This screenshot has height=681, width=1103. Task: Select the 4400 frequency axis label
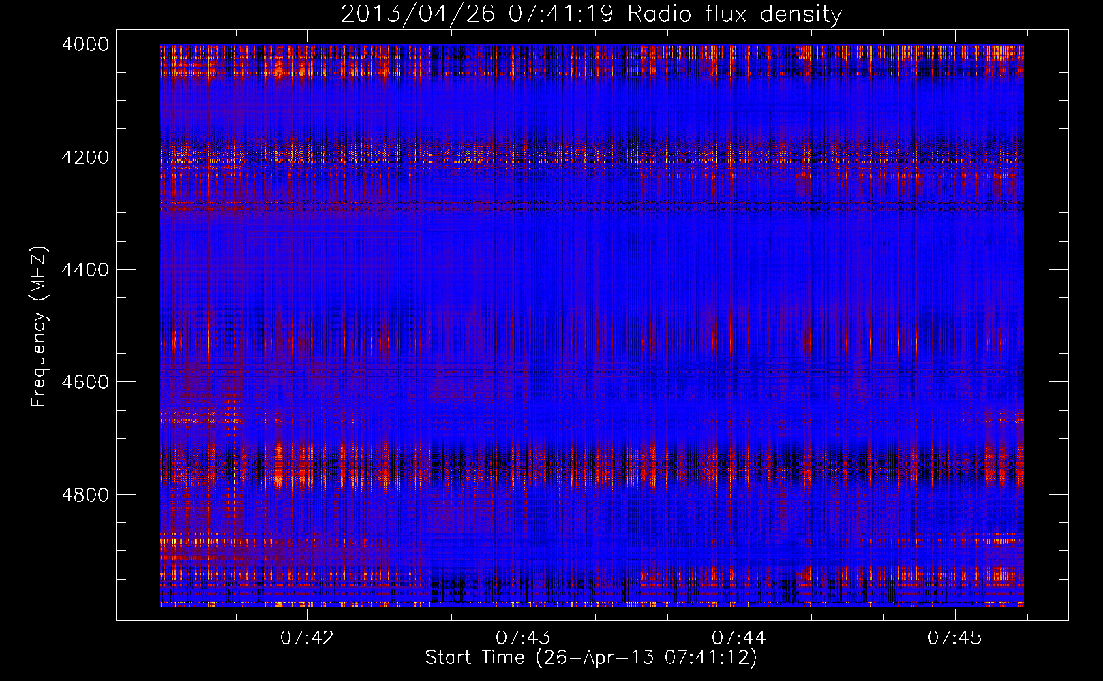[85, 270]
